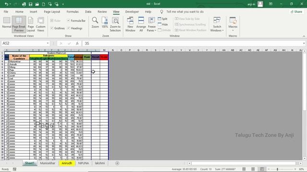The width and height of the screenshot is (307, 172).
Task: Toggle the Ruler checkbox
Action: 52,21
